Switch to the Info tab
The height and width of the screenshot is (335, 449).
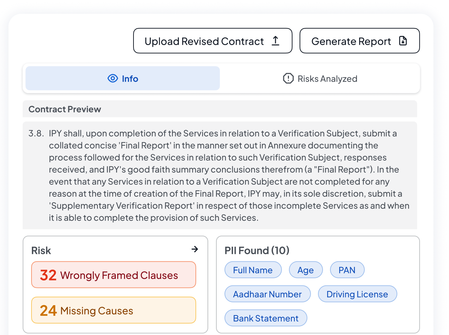(x=123, y=78)
